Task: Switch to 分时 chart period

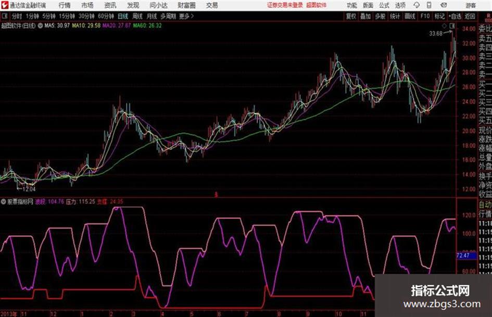Action: pyautogui.click(x=17, y=16)
